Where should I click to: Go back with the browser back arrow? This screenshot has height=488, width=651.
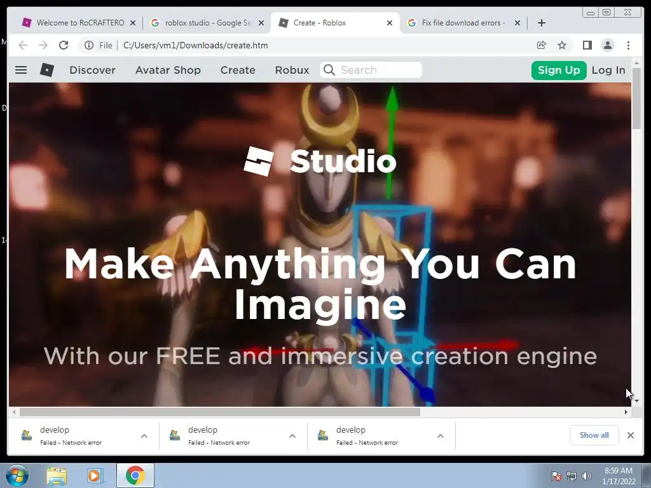tap(23, 45)
